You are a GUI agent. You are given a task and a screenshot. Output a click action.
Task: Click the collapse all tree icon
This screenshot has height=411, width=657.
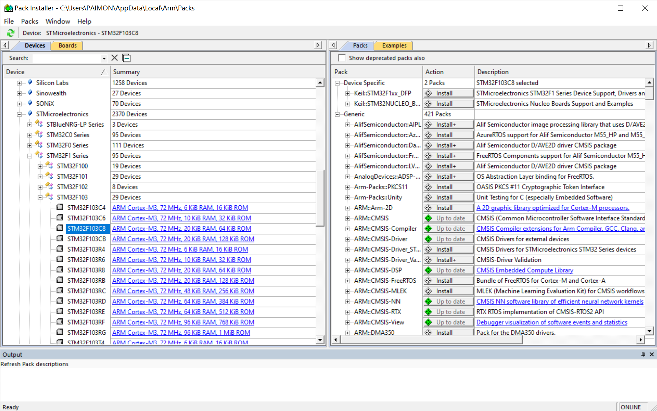pyautogui.click(x=127, y=58)
